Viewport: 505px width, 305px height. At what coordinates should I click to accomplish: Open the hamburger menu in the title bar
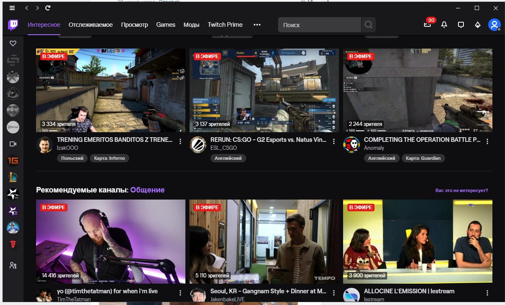[x=12, y=8]
